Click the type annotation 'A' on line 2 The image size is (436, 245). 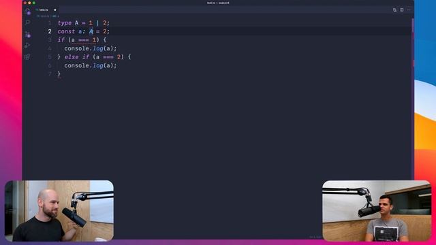[91, 32]
